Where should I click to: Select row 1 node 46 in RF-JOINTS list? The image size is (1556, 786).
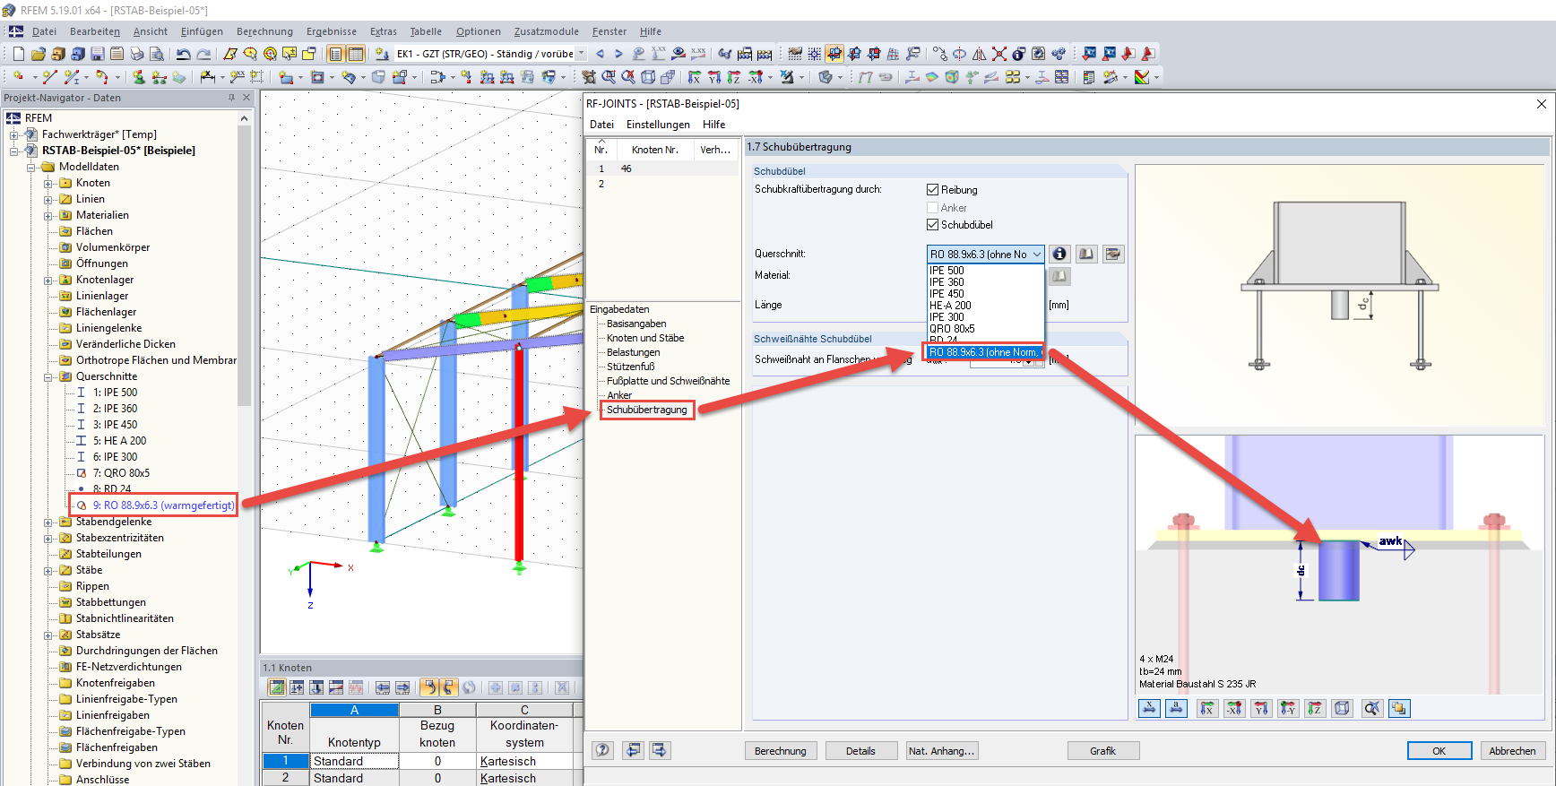click(x=663, y=168)
